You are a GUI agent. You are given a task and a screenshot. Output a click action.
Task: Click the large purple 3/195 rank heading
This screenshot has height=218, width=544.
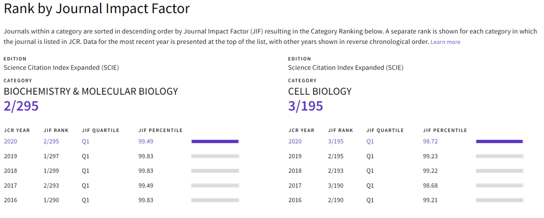click(305, 106)
